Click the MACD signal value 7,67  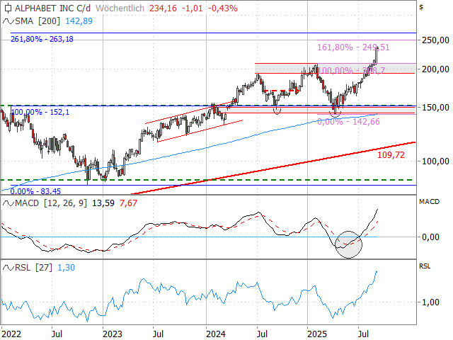pos(128,203)
